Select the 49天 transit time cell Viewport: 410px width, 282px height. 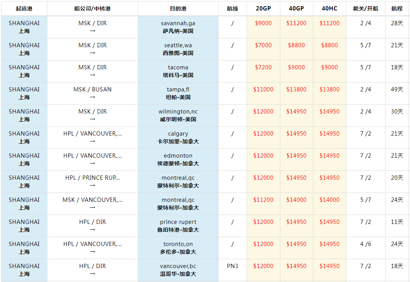click(x=397, y=89)
